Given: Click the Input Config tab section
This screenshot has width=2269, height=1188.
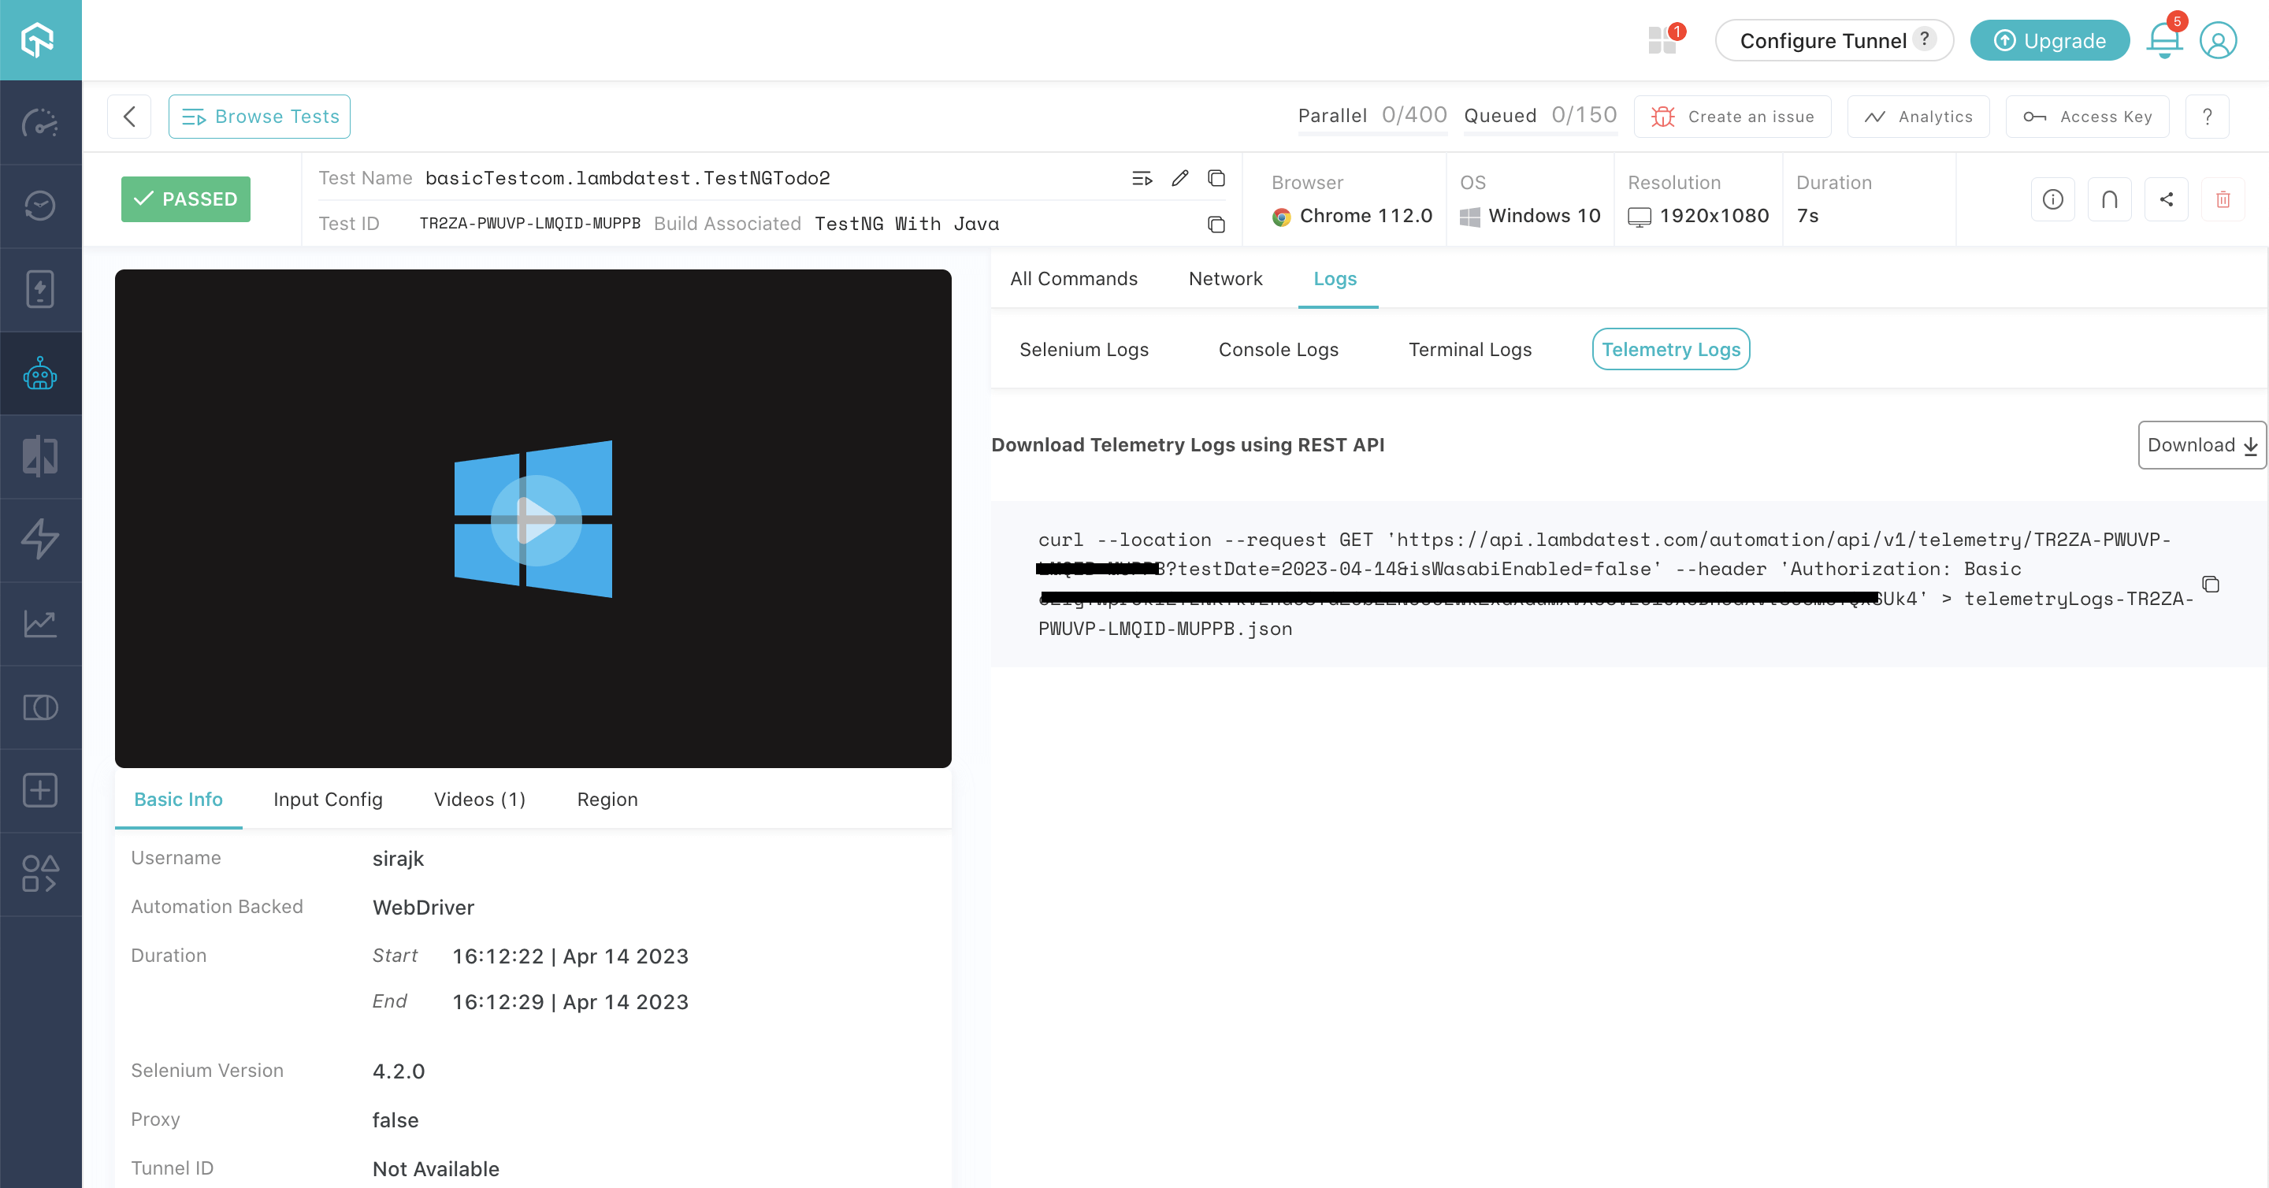Looking at the screenshot, I should click(x=327, y=798).
